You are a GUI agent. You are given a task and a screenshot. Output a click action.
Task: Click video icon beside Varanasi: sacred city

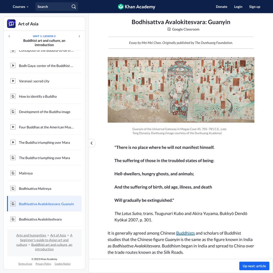pos(13,81)
